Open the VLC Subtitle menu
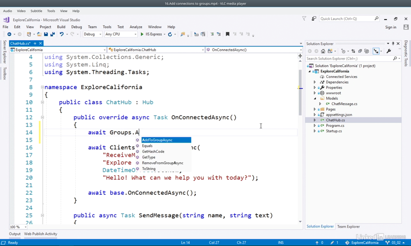Screen dimensions: 411x246 36,11
